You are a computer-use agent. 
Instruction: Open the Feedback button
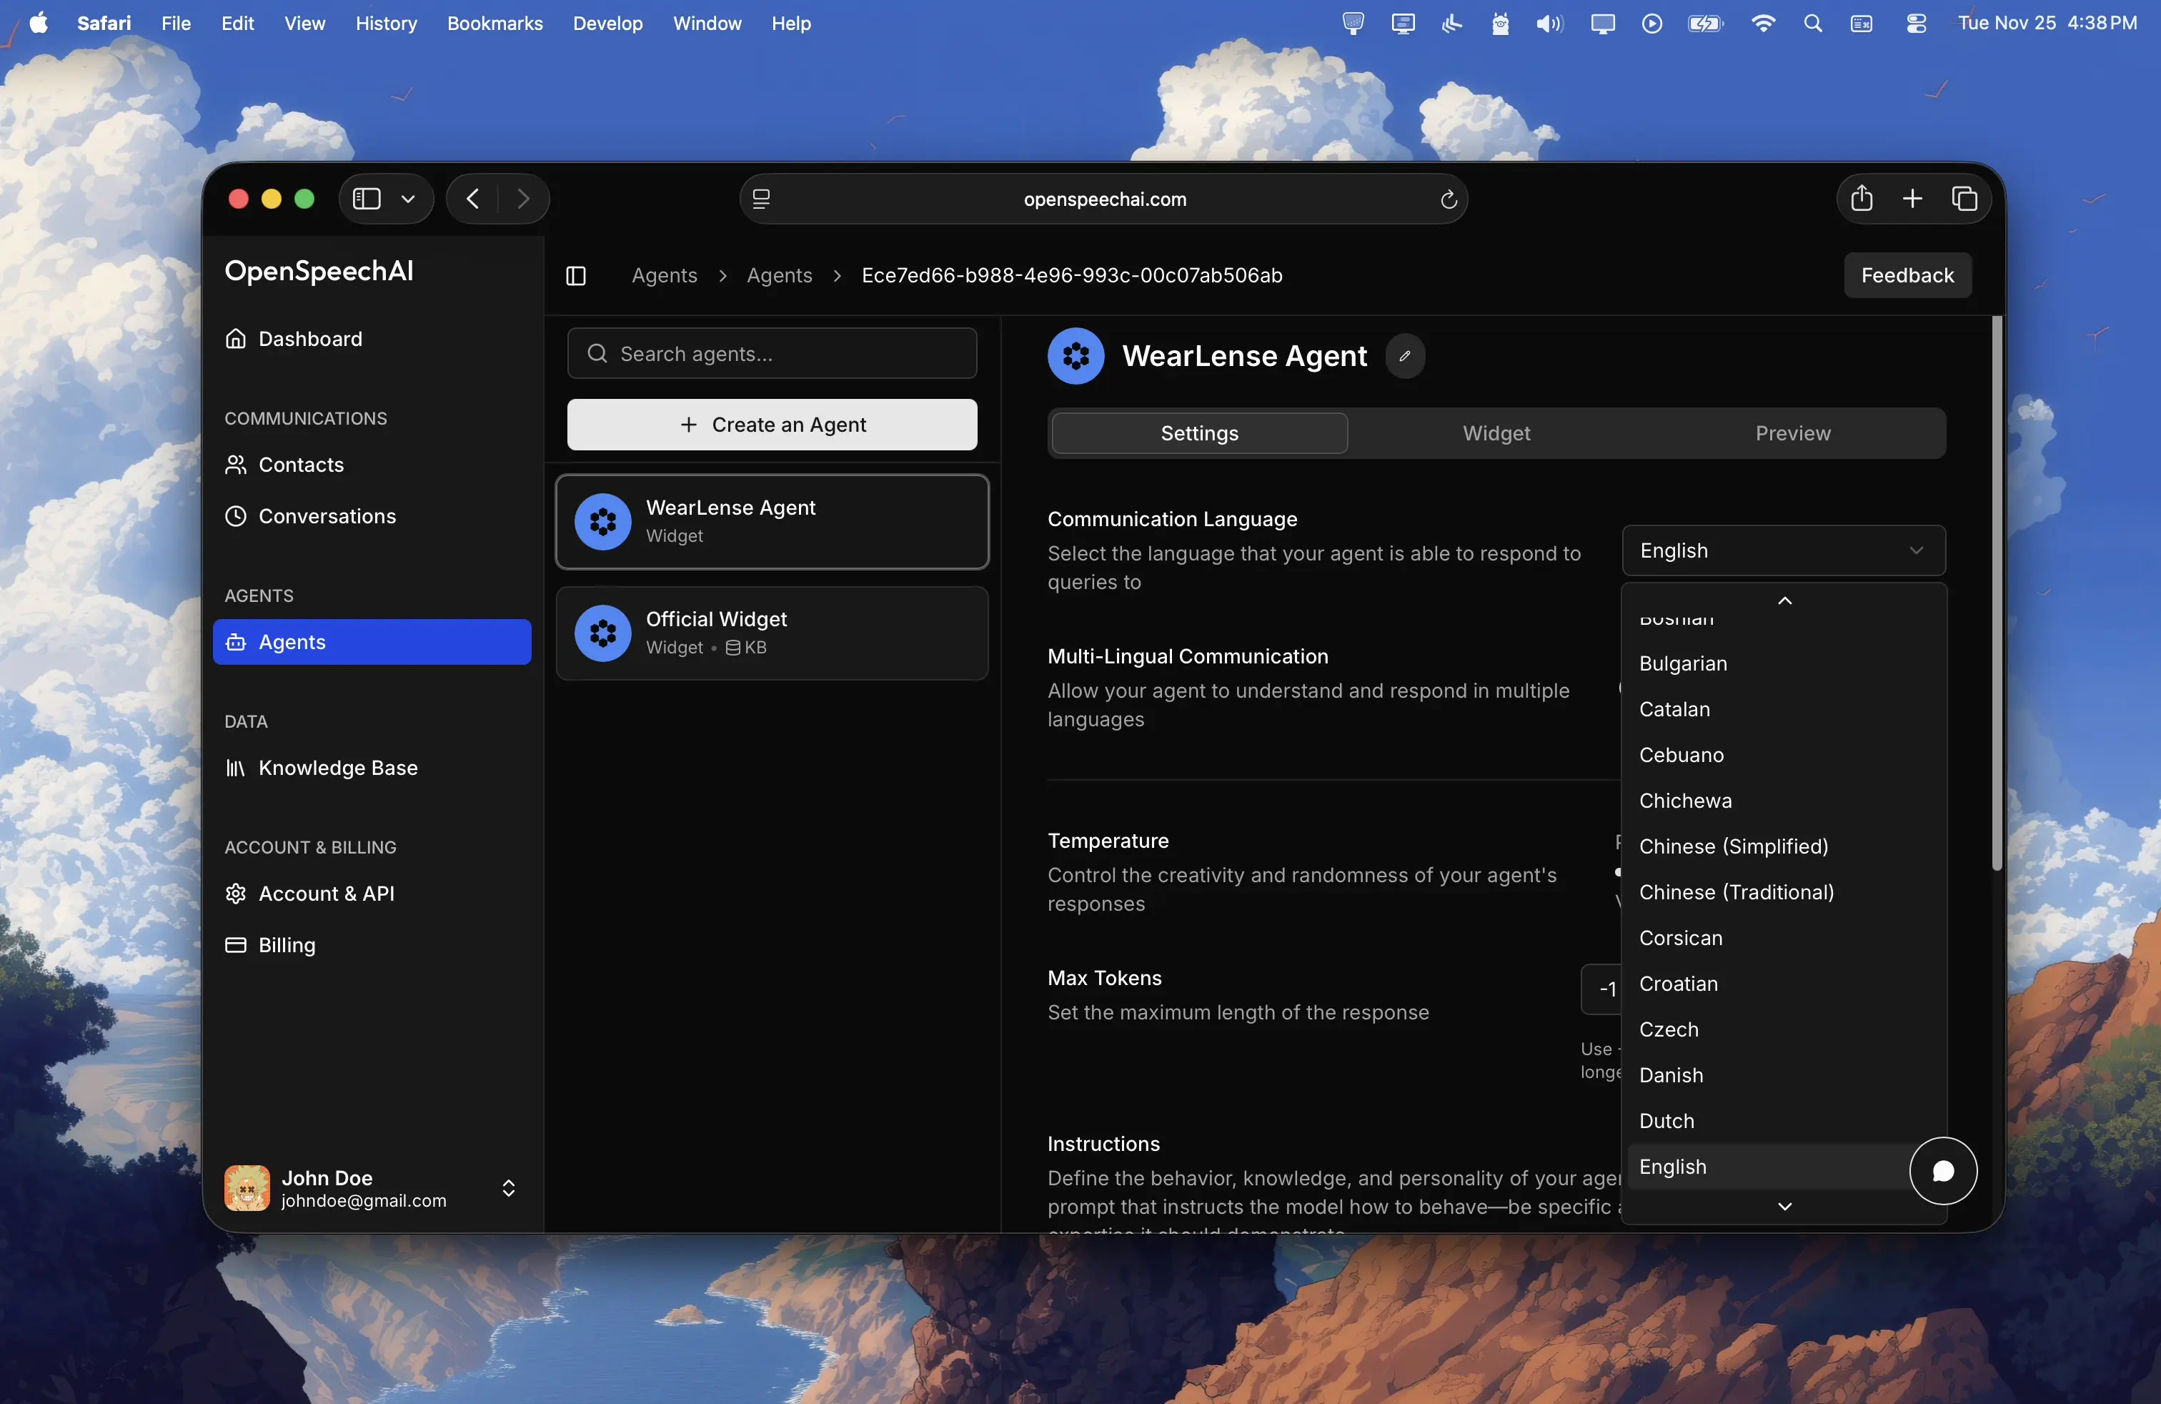tap(1907, 275)
